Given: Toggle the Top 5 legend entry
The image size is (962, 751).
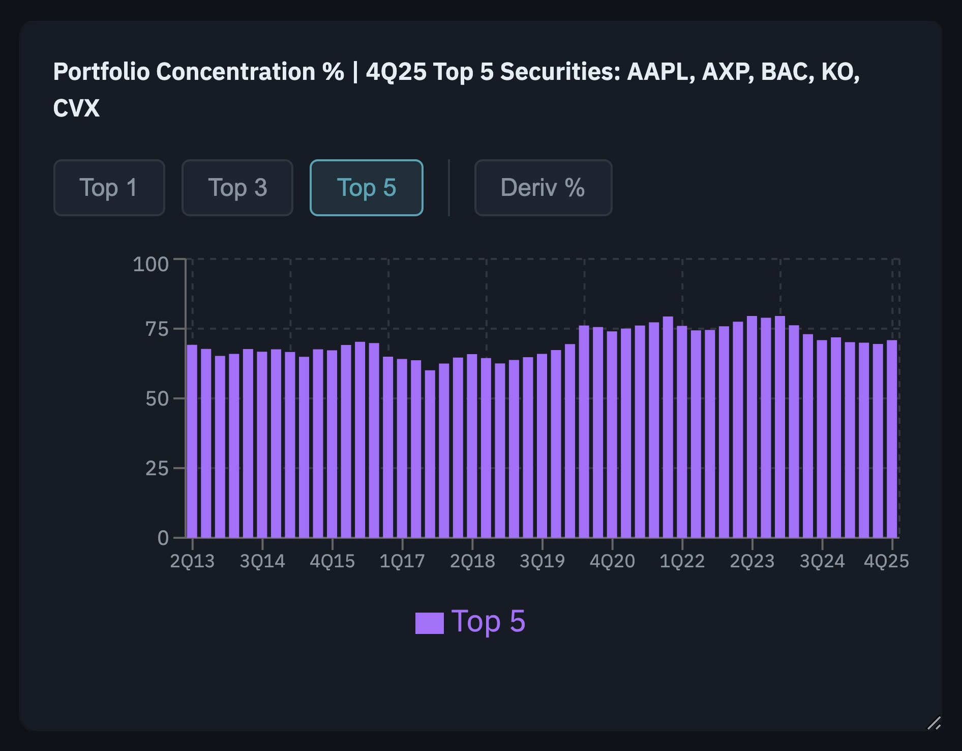Looking at the screenshot, I should (x=470, y=622).
